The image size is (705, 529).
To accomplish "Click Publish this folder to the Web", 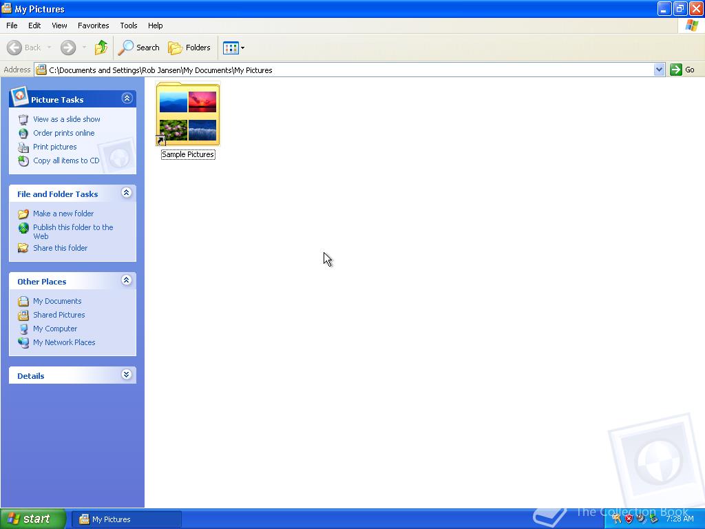I will click(x=73, y=231).
